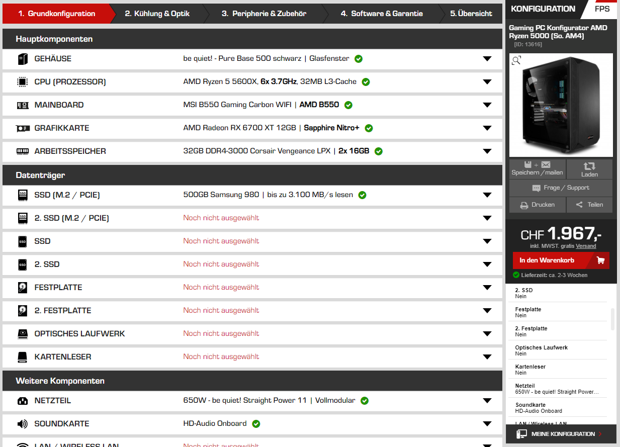Go to 4. Software & Garantie step

[x=382, y=14]
